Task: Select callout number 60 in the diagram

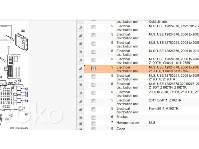Action: (x=7, y=119)
